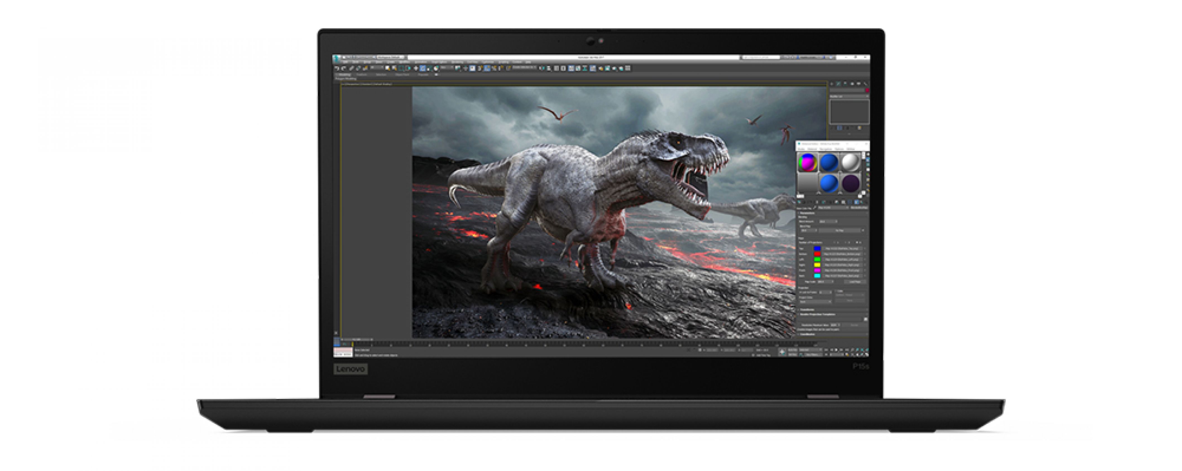
Task: Click the Use Pivot Point Center icon
Action: coord(458,68)
